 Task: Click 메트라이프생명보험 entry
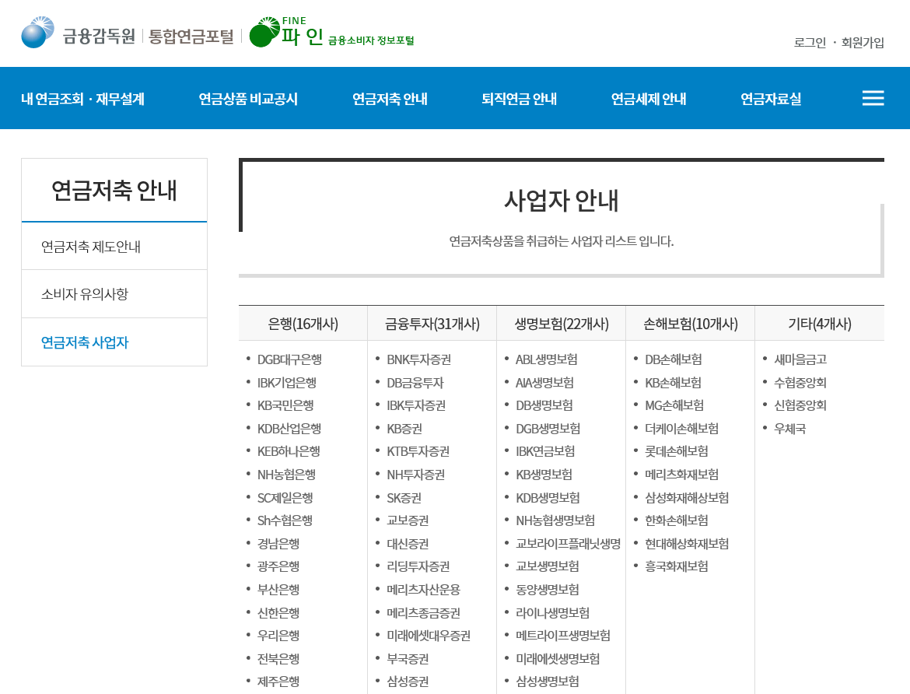point(563,636)
